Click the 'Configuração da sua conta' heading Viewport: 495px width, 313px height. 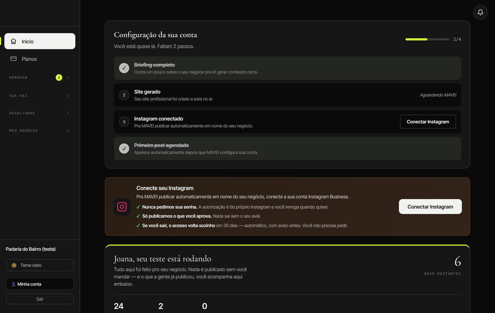click(x=155, y=35)
